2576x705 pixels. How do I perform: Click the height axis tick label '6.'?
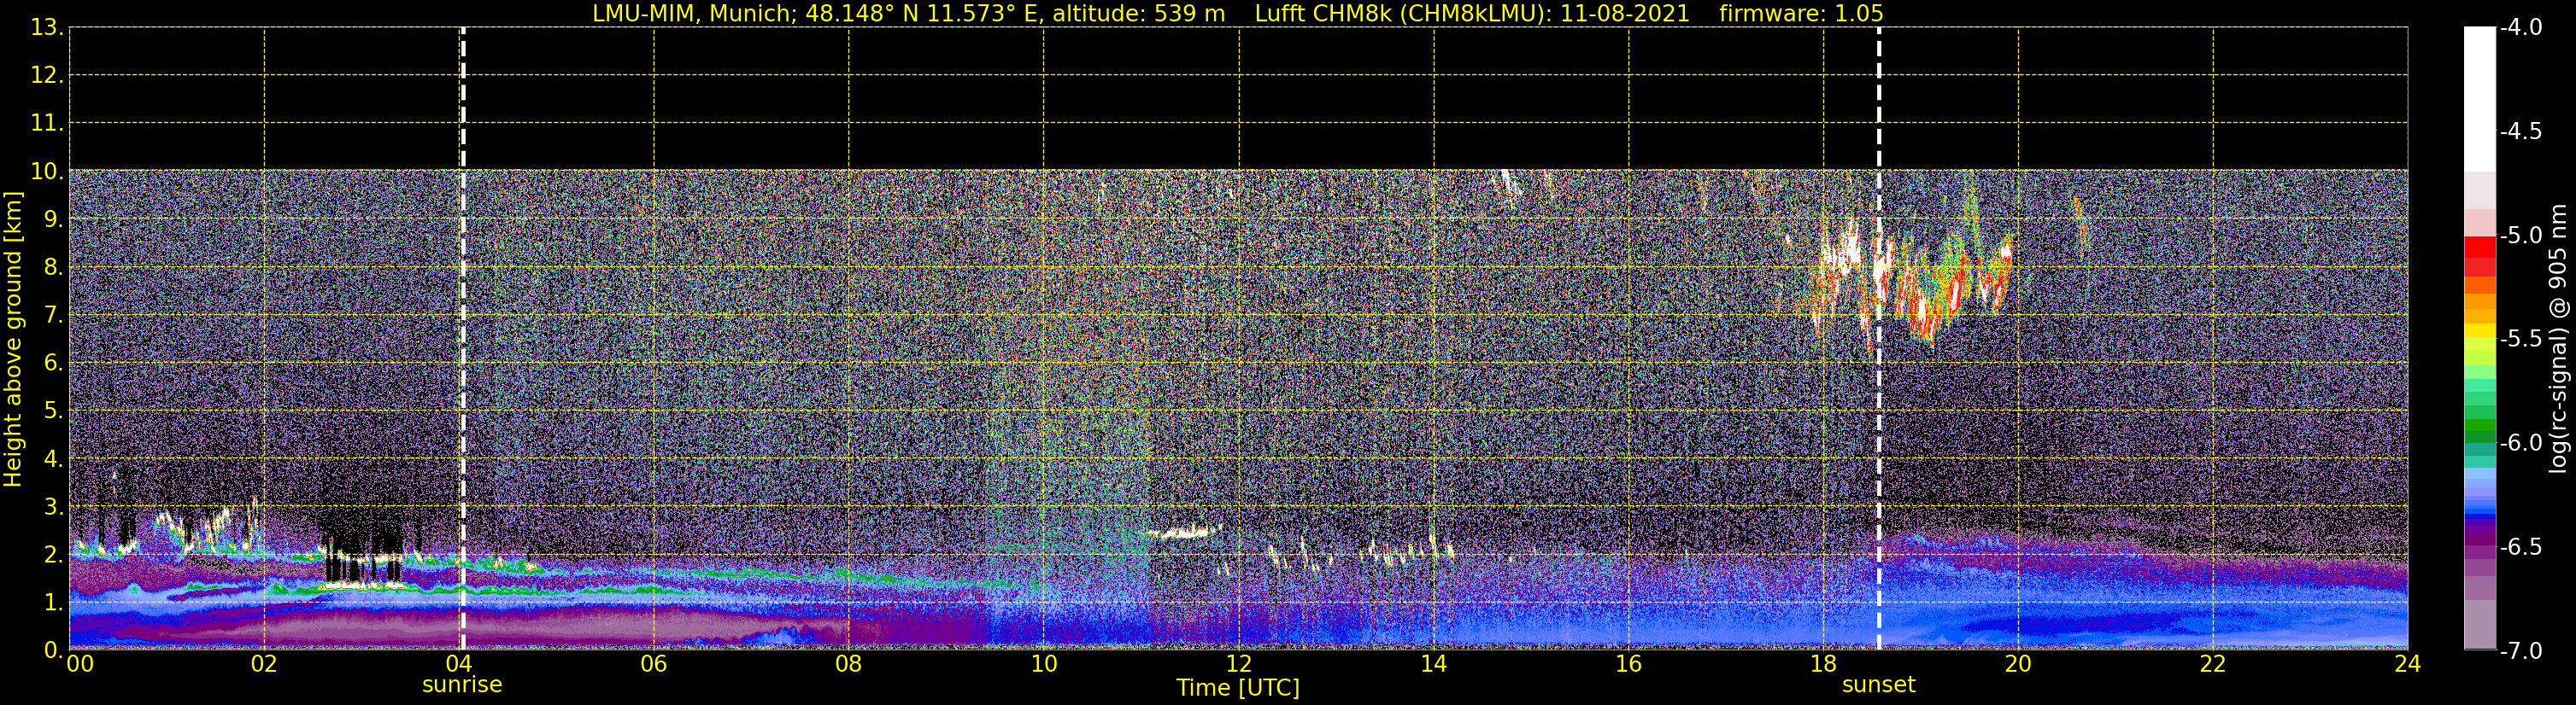tap(54, 364)
